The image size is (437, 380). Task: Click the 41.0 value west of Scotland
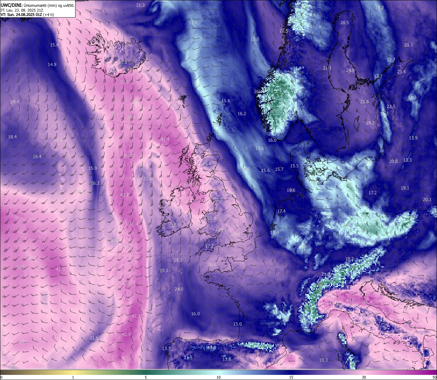pyautogui.click(x=129, y=155)
